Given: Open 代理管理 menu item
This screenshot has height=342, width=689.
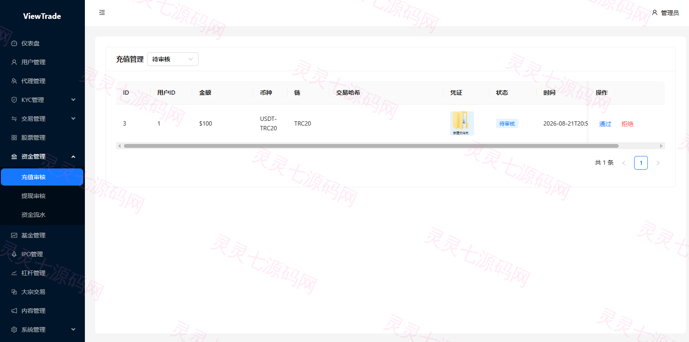Looking at the screenshot, I should click(x=42, y=81).
